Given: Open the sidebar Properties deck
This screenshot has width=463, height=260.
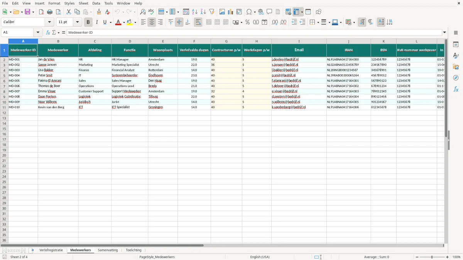Looking at the screenshot, I should 456,45.
